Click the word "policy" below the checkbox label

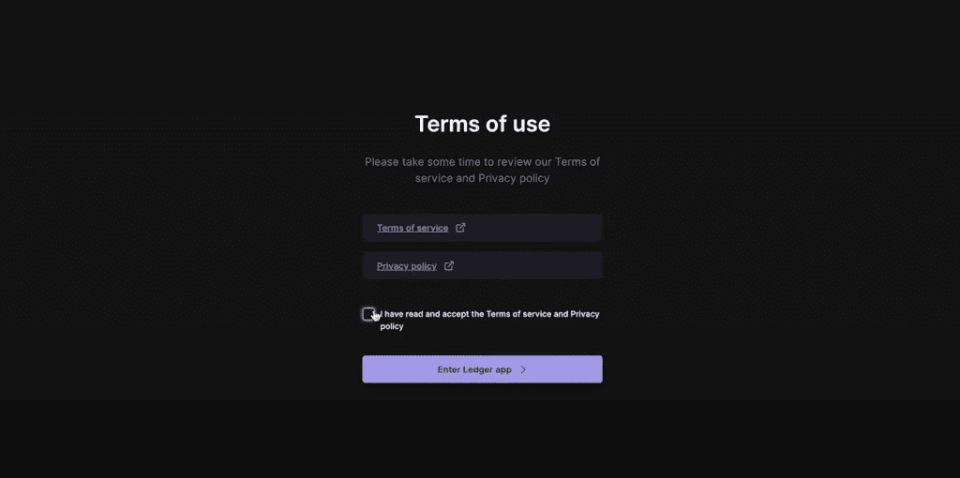(392, 326)
